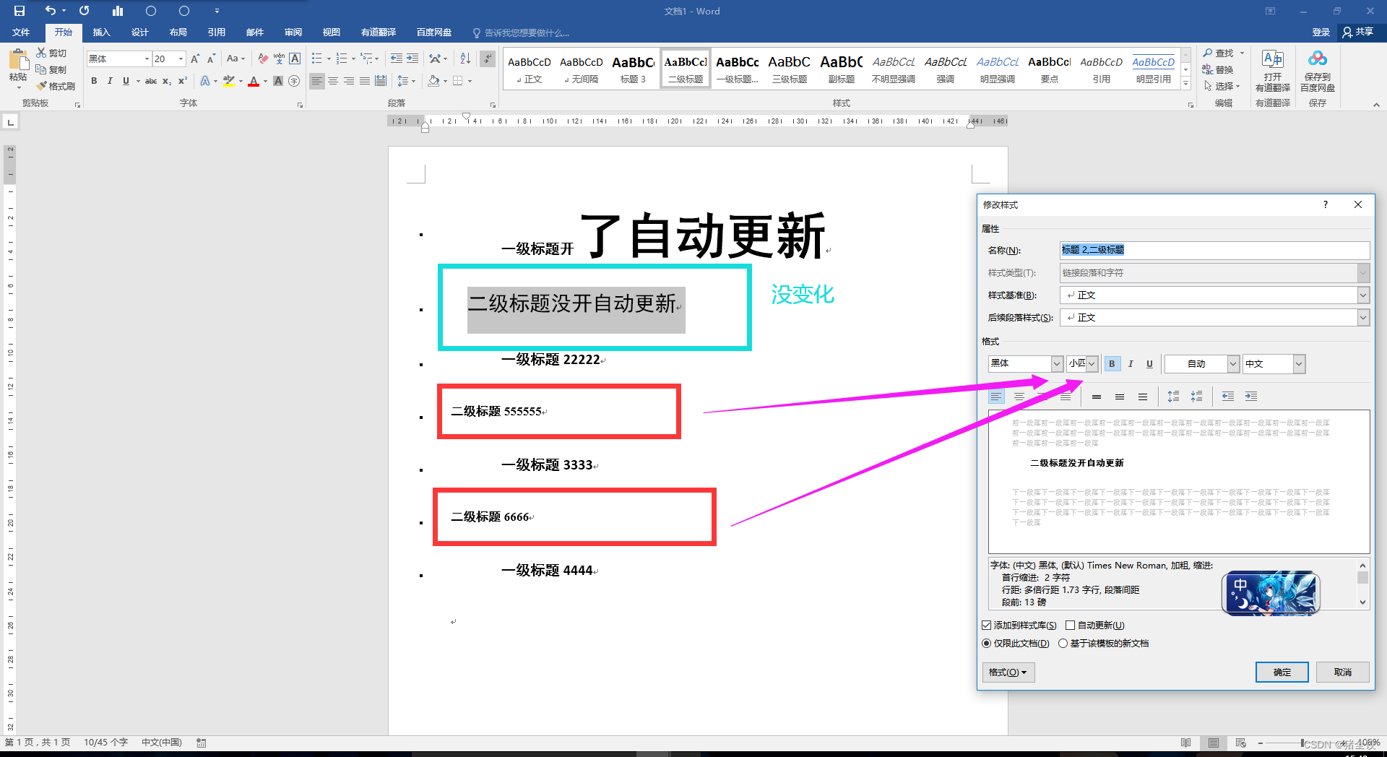Click the 取消 (Cancel) button

click(1342, 672)
